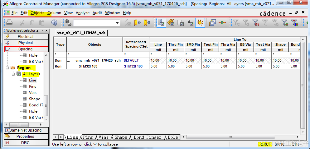The height and width of the screenshot is (149, 310).
Task: Click the bookmark up arrow icon
Action: pyautogui.click(x=147, y=23)
